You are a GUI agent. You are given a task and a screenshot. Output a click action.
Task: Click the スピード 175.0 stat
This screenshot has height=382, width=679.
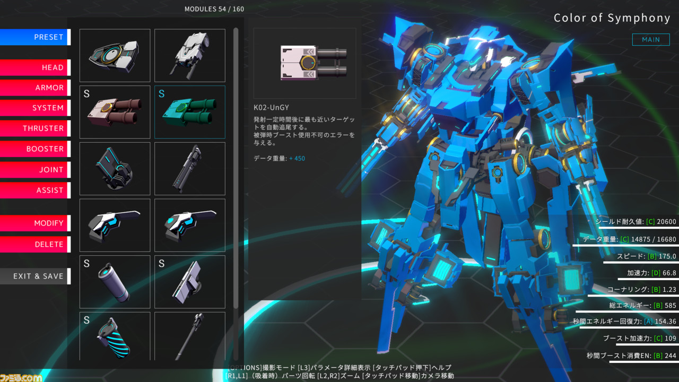click(647, 256)
